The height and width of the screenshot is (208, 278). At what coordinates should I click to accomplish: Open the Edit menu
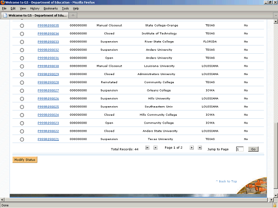tap(13, 9)
